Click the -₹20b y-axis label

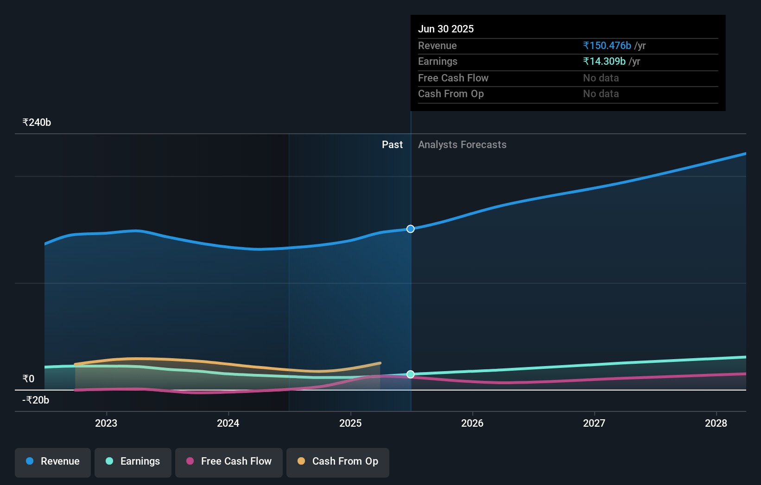36,400
